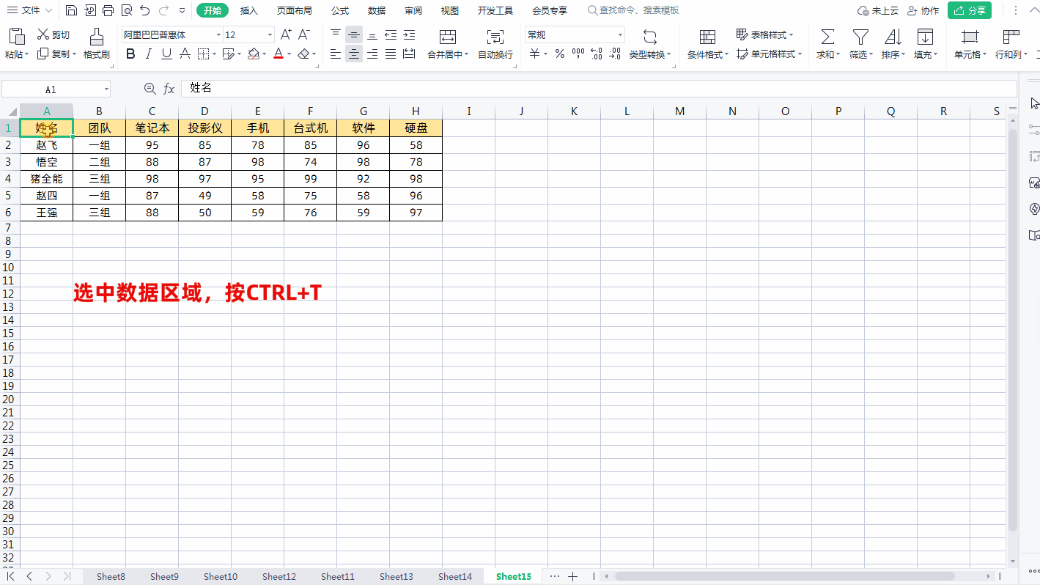Image resolution: width=1040 pixels, height=585 pixels.
Task: Align text right in cells
Action: tap(372, 54)
